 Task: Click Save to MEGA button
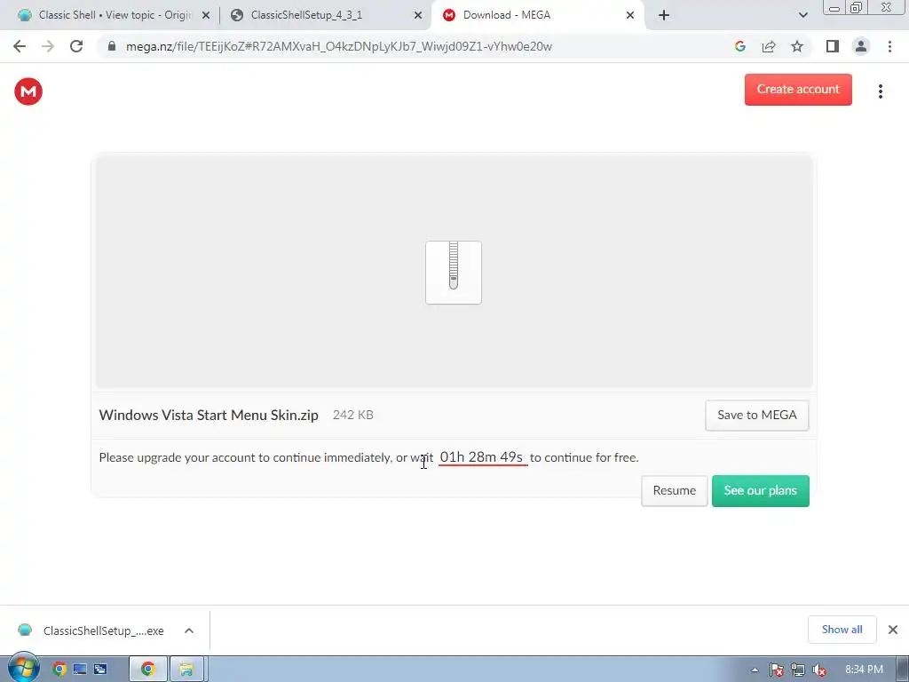[756, 416]
